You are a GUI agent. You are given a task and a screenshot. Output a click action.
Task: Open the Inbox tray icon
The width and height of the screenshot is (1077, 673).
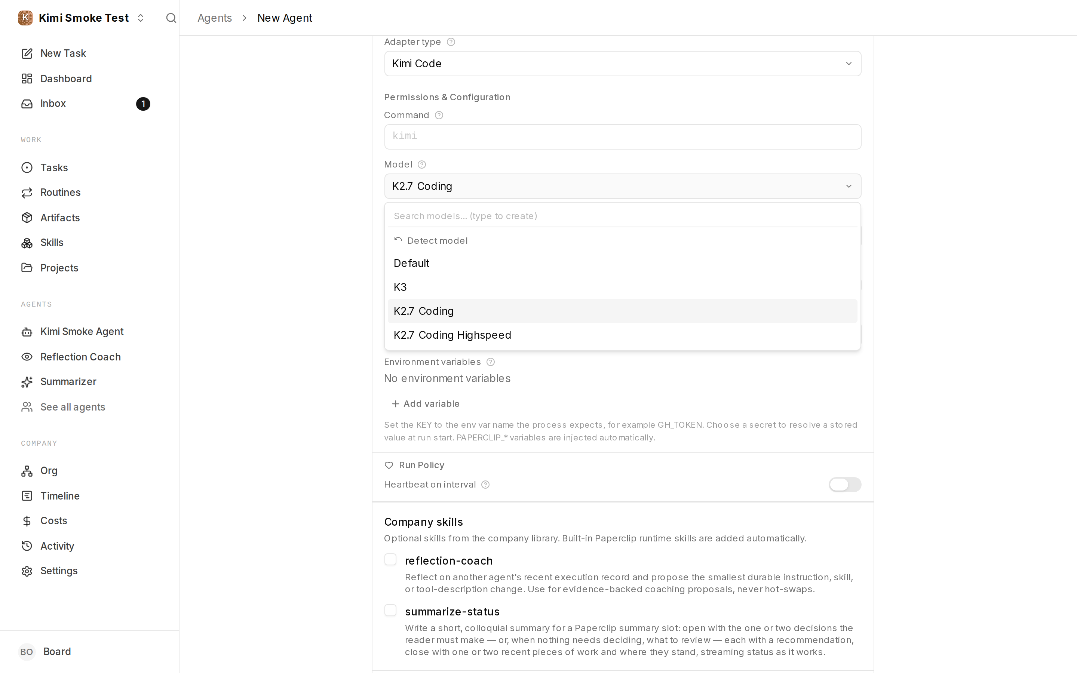click(x=27, y=104)
